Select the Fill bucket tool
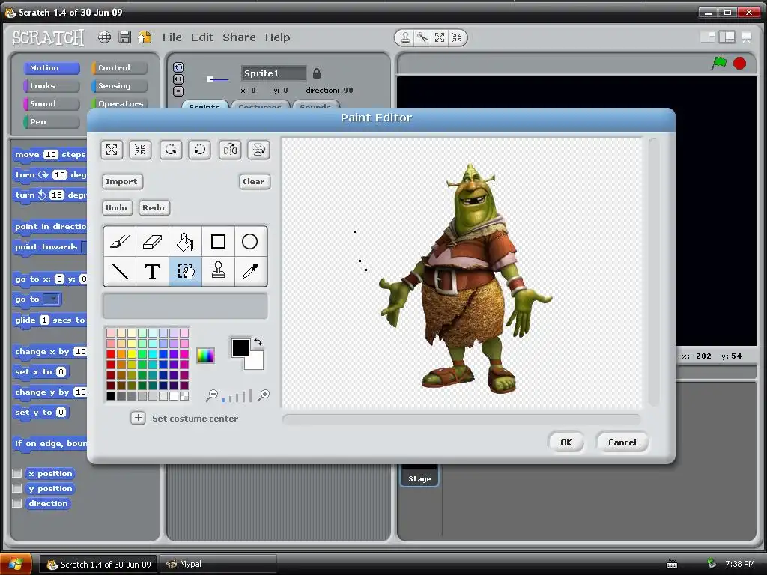Image resolution: width=767 pixels, height=575 pixels. point(185,242)
